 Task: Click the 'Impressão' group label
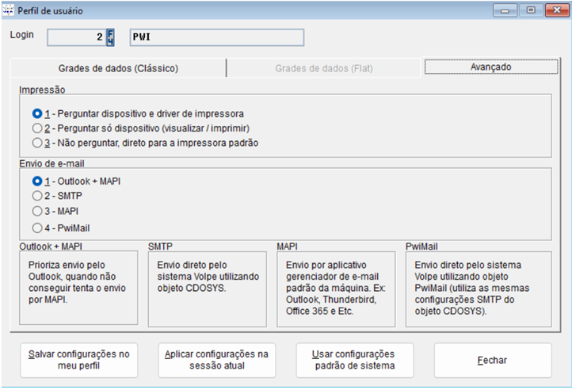pyautogui.click(x=42, y=90)
